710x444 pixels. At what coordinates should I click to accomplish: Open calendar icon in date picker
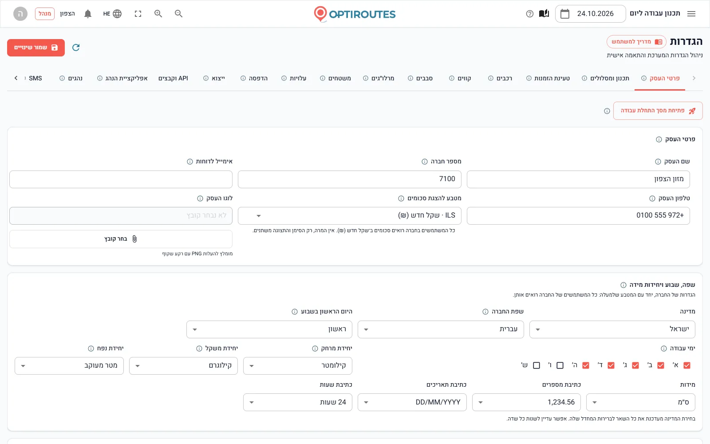(x=565, y=14)
